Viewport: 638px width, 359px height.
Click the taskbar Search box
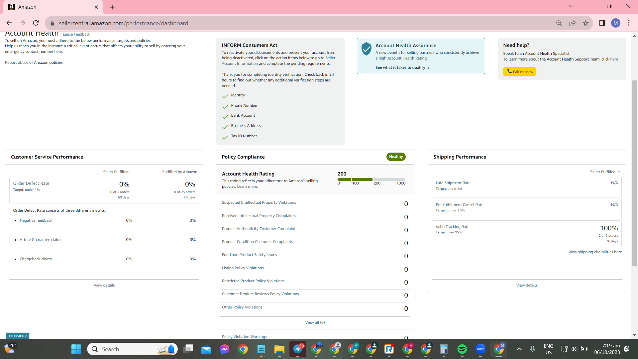tap(132, 349)
